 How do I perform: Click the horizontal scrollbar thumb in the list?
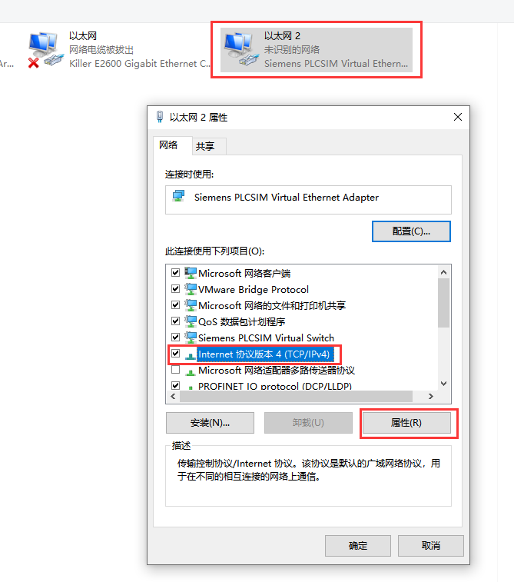pyautogui.click(x=296, y=397)
